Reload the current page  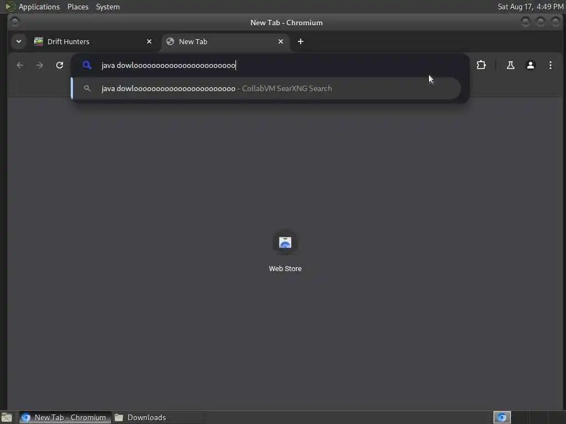click(x=60, y=65)
